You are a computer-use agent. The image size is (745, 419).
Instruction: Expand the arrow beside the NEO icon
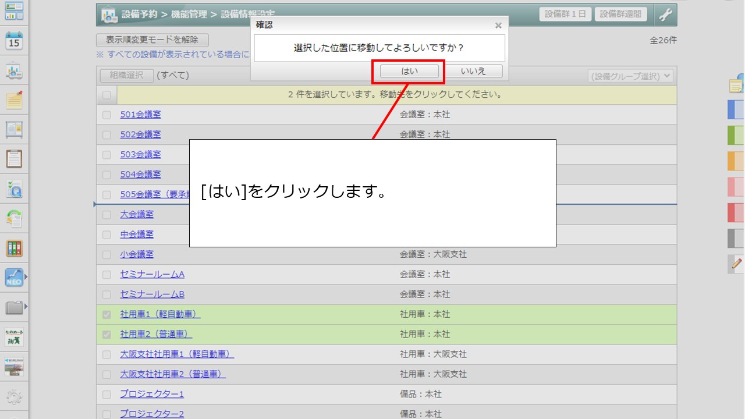tap(26, 276)
